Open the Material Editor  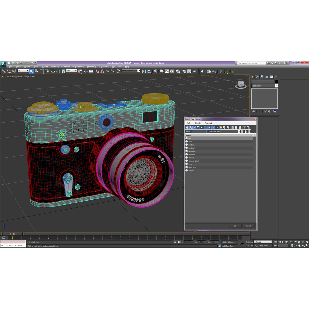click(x=178, y=71)
